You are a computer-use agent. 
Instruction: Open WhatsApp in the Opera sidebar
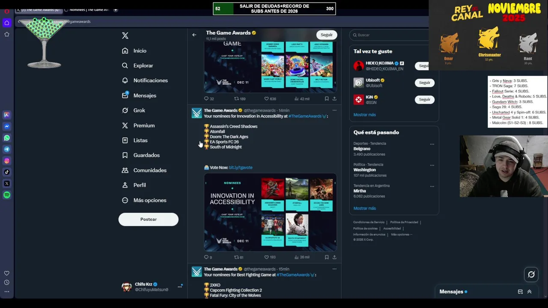click(x=7, y=138)
